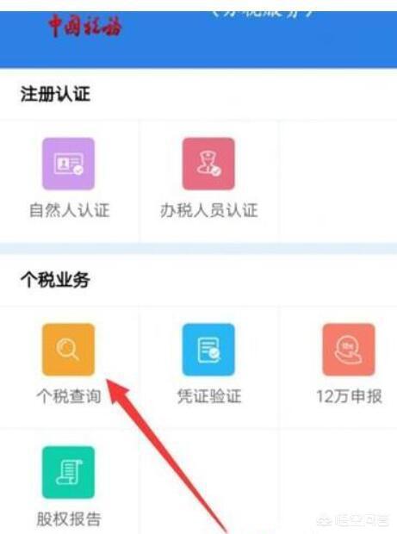
Task: Click the 办税人员认证 text label
Action: 209,210
